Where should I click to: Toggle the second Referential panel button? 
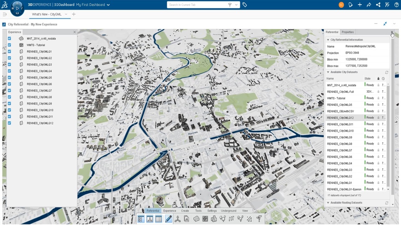point(150,219)
